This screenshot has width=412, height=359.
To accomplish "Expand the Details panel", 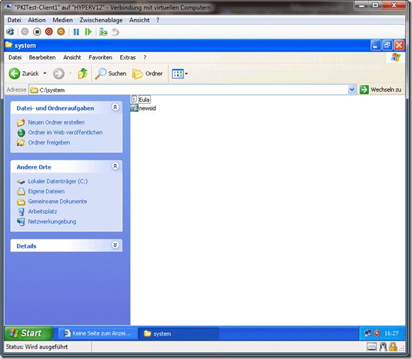I will 116,246.
